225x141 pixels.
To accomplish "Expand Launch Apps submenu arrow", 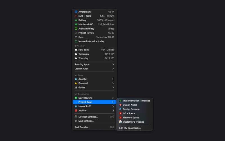I will (x=113, y=69).
